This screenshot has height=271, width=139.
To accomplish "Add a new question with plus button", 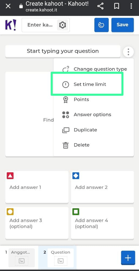I will [x=128, y=258].
